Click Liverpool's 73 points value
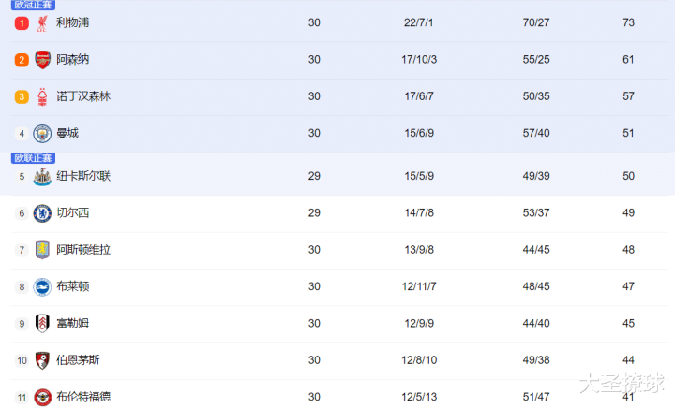The width and height of the screenshot is (675, 408). click(x=628, y=22)
